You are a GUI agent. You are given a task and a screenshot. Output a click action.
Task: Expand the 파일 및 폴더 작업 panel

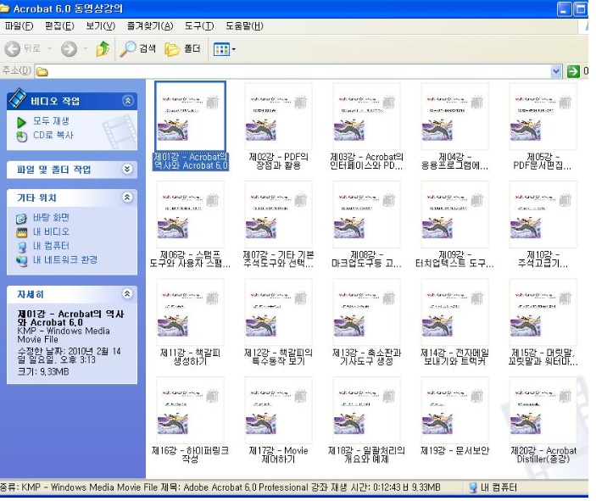[128, 170]
